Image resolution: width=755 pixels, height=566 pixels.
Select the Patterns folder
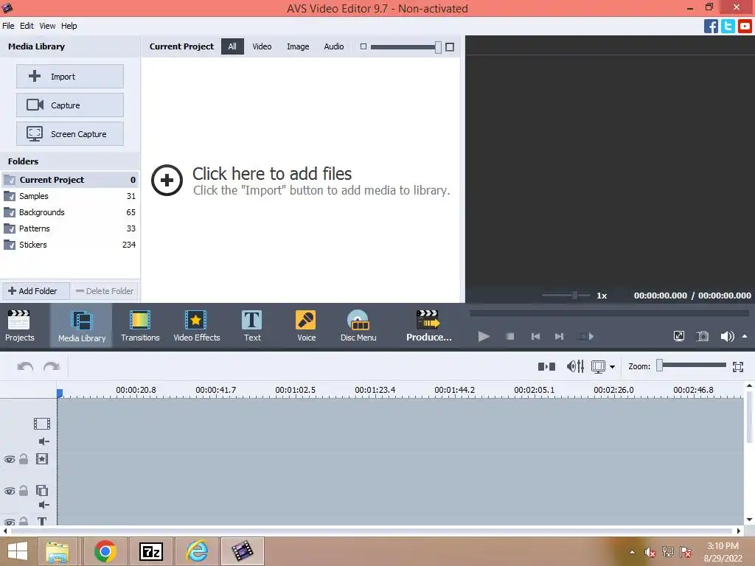tap(70, 228)
